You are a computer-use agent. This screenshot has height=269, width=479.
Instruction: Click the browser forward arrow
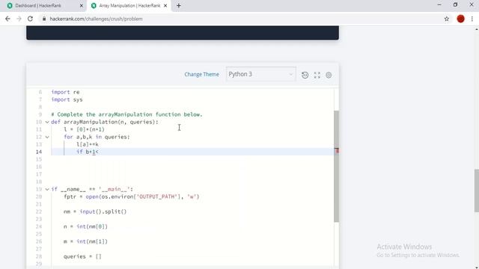point(19,19)
